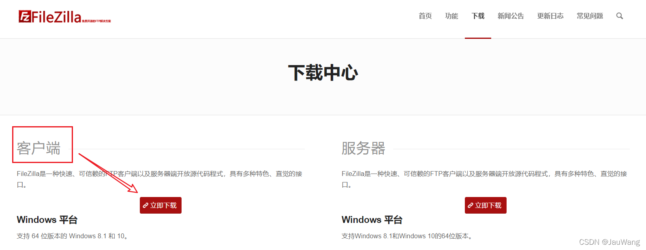Click the 下载中心 page title
This screenshot has height=250, width=646.
pos(323,73)
